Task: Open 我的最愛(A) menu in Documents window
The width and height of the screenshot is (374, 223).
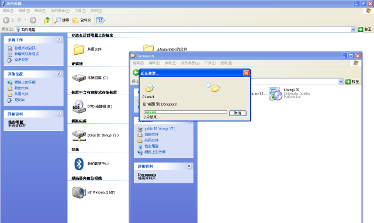Action: coord(190,63)
